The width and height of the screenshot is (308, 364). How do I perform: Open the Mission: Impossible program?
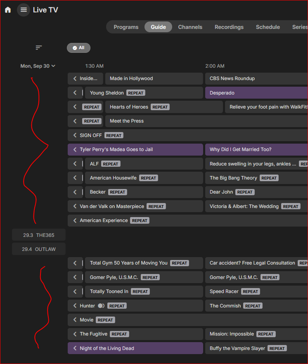(x=256, y=334)
